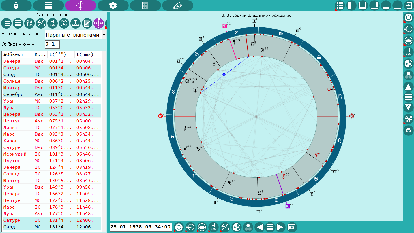Image resolution: width=414 pixels, height=233 pixels.
Task: Click the info icon in left panel
Action: click(64, 23)
